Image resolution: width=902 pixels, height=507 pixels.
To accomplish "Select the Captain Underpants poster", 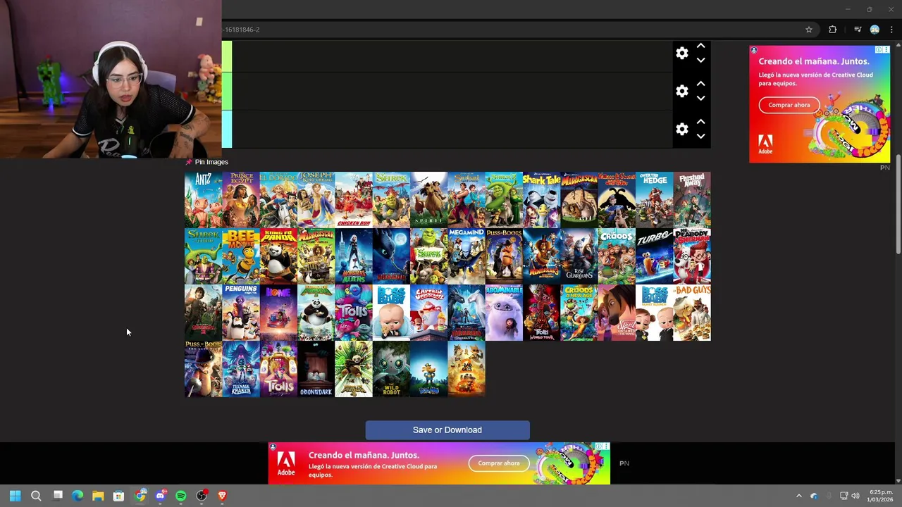I will [428, 313].
